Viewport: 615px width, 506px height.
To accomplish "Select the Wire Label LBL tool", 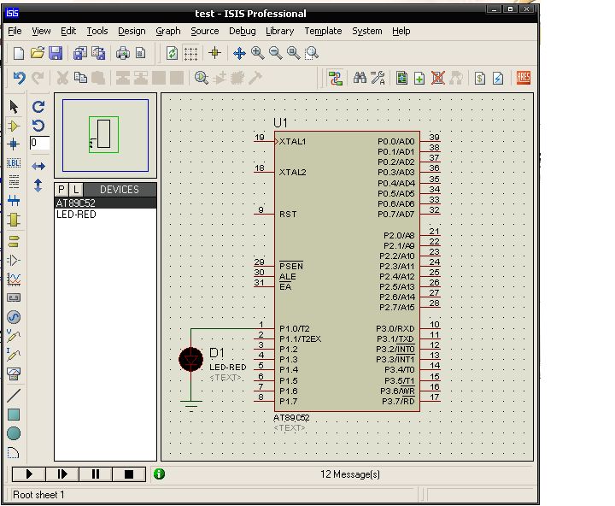I will tap(14, 163).
